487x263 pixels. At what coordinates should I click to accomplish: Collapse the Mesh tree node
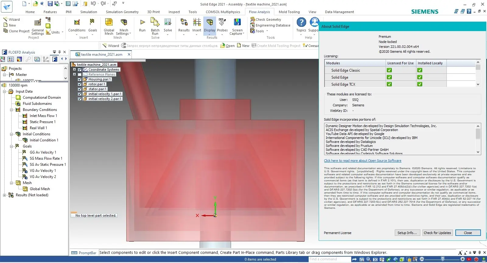(x=11, y=183)
